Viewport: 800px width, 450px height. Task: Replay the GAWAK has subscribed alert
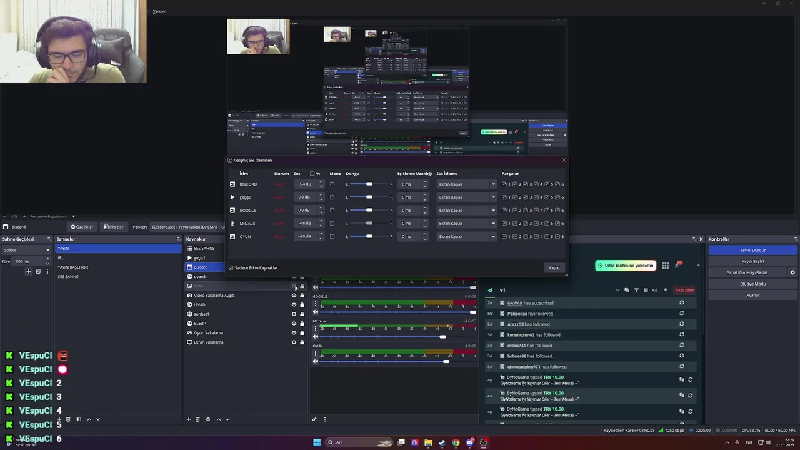pos(682,303)
